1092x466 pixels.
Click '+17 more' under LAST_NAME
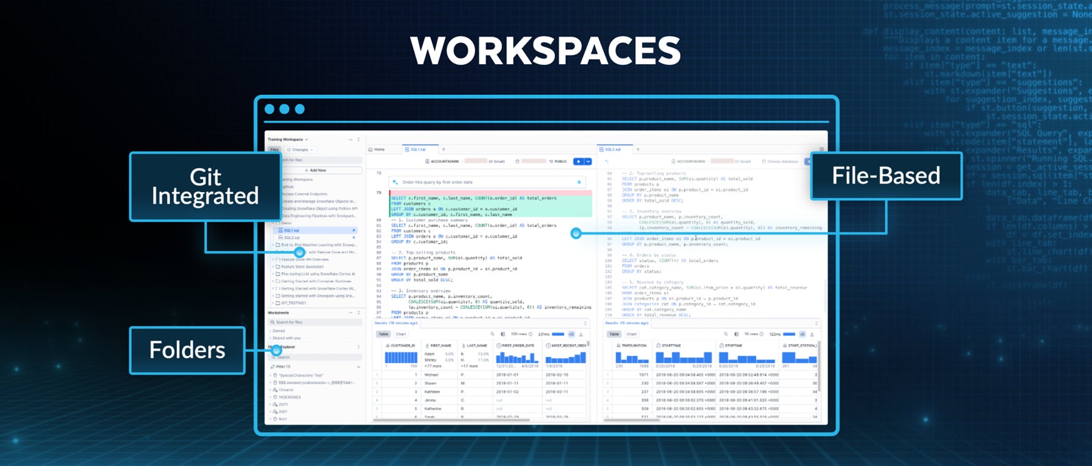pyautogui.click(x=469, y=366)
